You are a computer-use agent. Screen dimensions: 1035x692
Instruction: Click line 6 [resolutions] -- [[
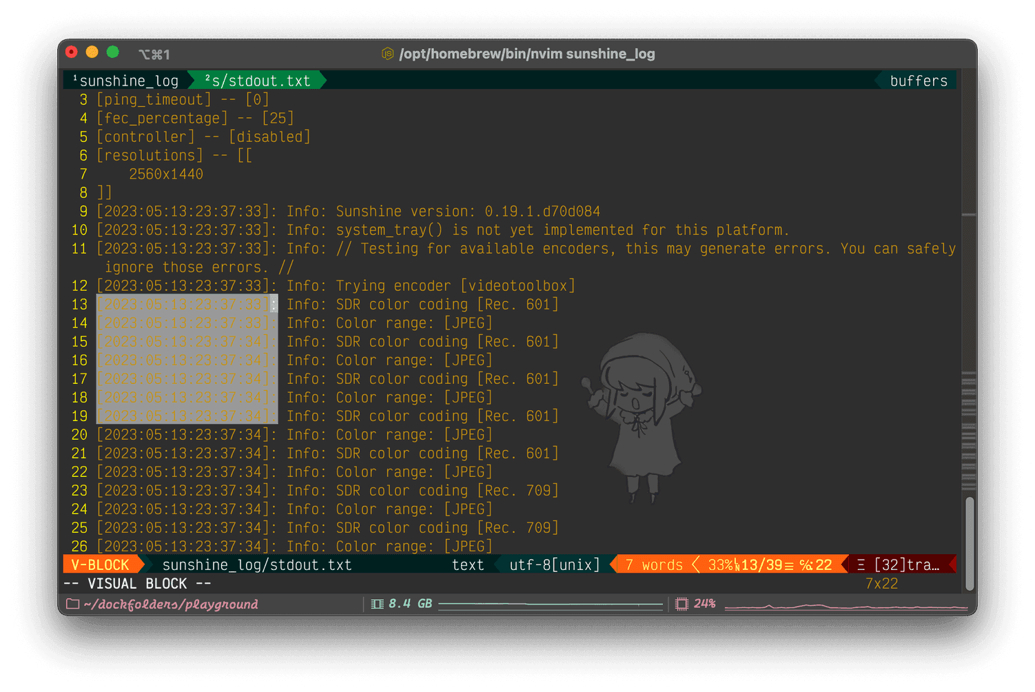(x=174, y=156)
